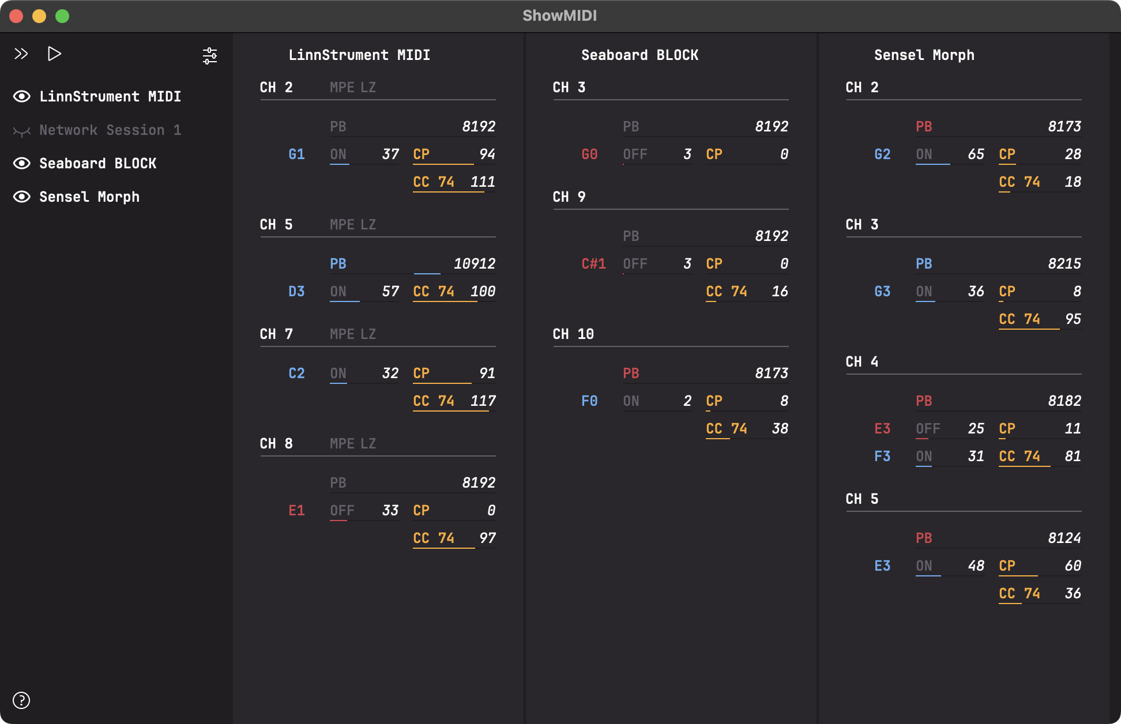Open help with question mark icon
This screenshot has width=1121, height=724.
coord(21,700)
